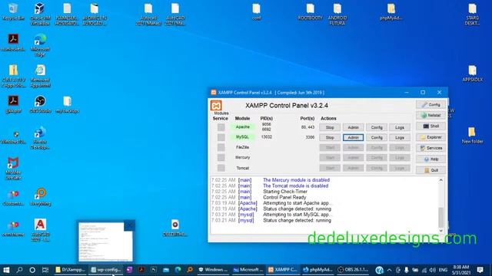Open Apache Admin in XAMPP
The width and height of the screenshot is (492, 276).
(x=353, y=127)
